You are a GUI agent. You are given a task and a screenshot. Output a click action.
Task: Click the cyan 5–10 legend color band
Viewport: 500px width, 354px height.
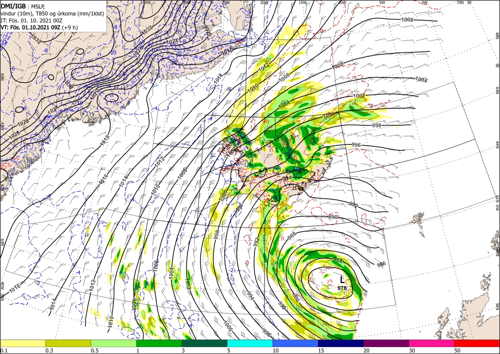click(x=250, y=343)
